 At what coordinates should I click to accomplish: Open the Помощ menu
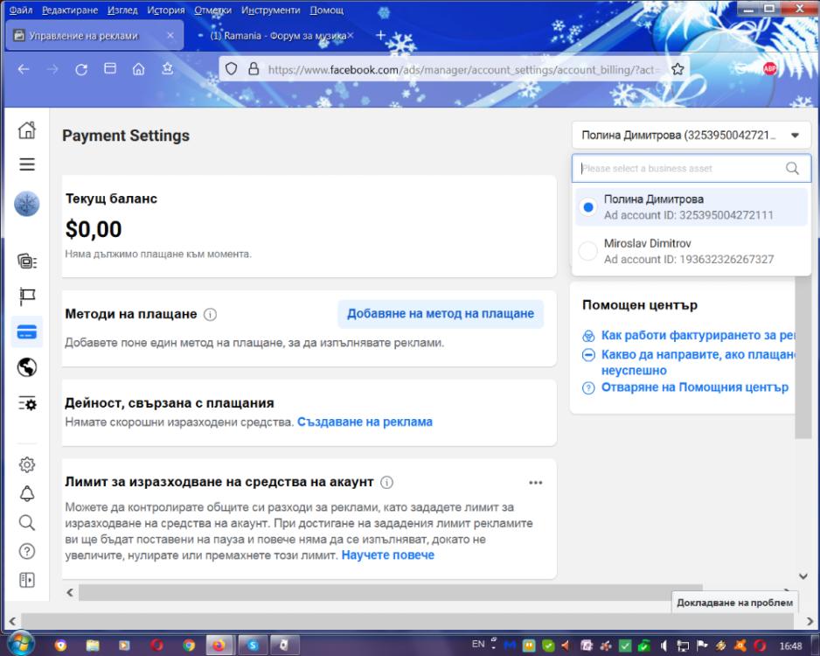[x=326, y=10]
